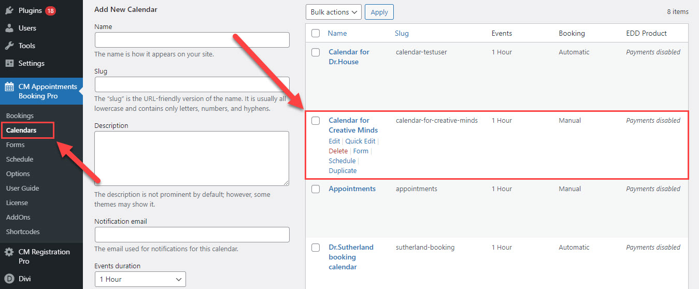Screen dimensions: 699x289
Task: Click the CM Registration Pro gear icon
Action: point(9,252)
